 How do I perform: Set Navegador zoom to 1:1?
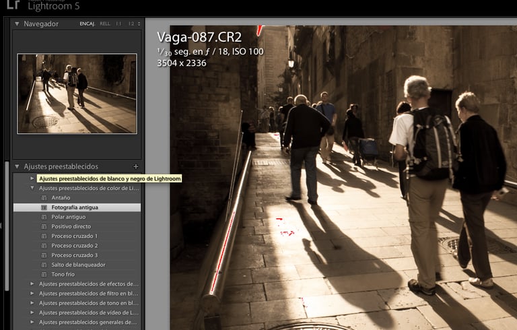[118, 24]
